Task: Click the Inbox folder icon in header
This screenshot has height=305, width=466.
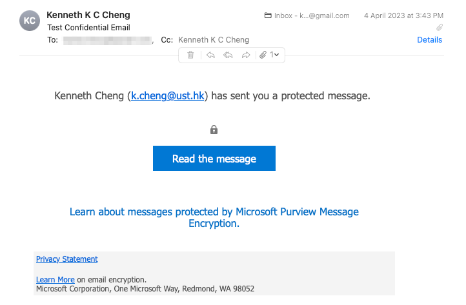Action: (x=268, y=16)
